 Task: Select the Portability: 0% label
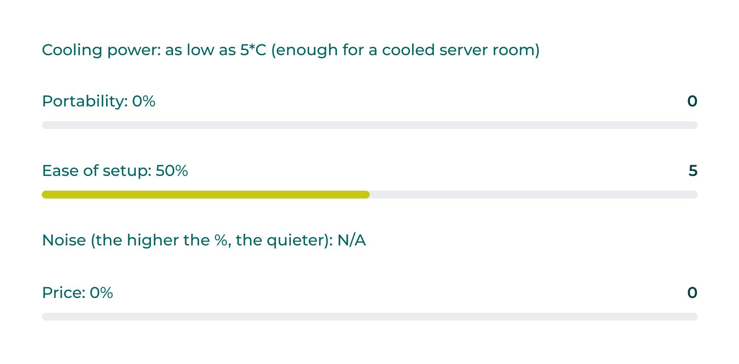tap(99, 101)
